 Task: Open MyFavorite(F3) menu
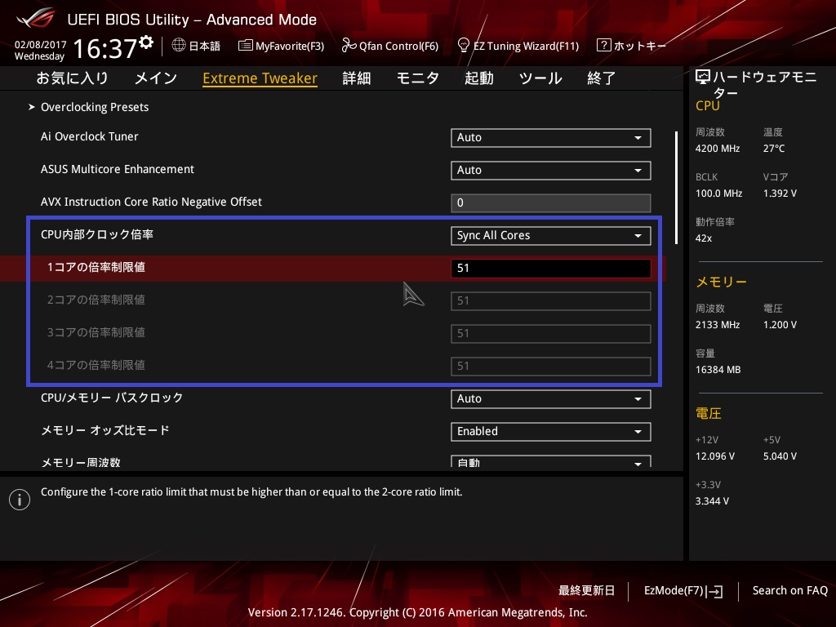pos(281,46)
